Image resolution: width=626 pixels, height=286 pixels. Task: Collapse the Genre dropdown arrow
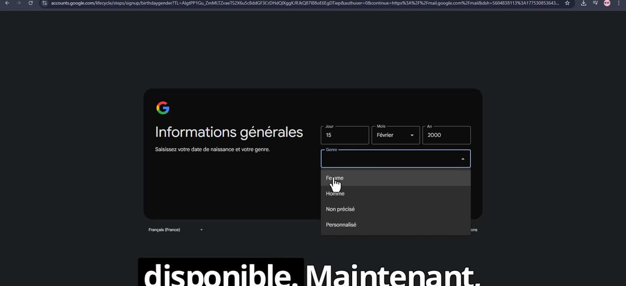463,159
